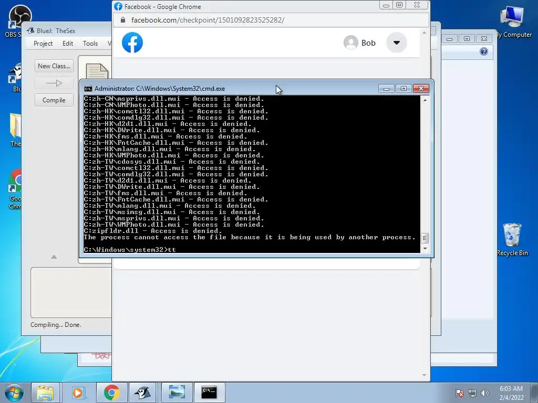Open the Google Chrome desktop shortcut
The image size is (538, 403).
(15, 189)
